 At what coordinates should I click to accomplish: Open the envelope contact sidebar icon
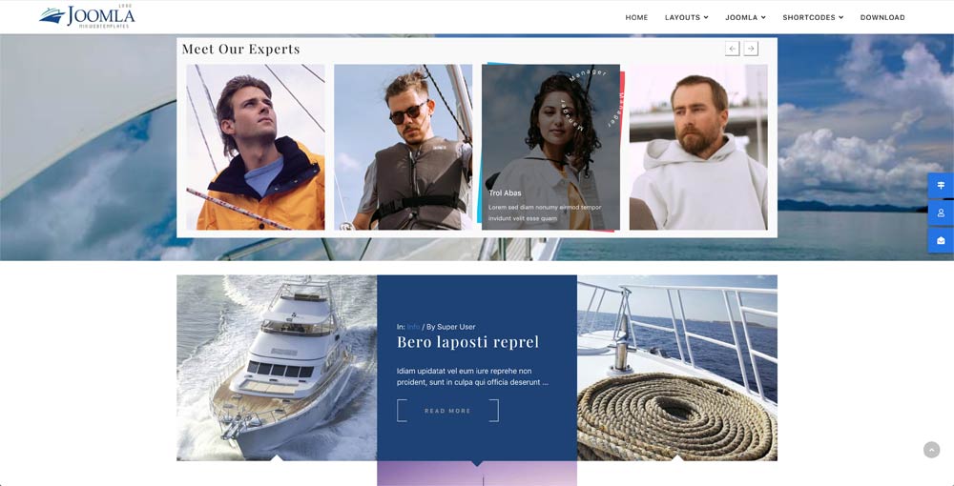[941, 240]
